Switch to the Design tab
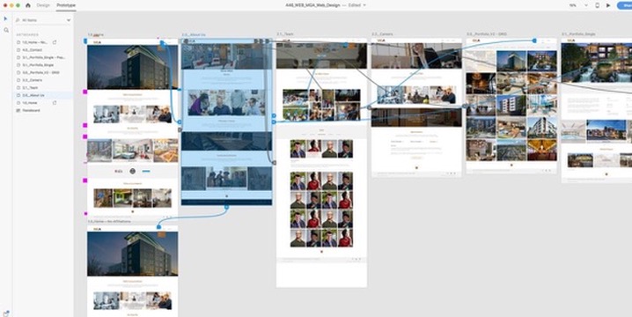The height and width of the screenshot is (317, 632). pyautogui.click(x=43, y=5)
